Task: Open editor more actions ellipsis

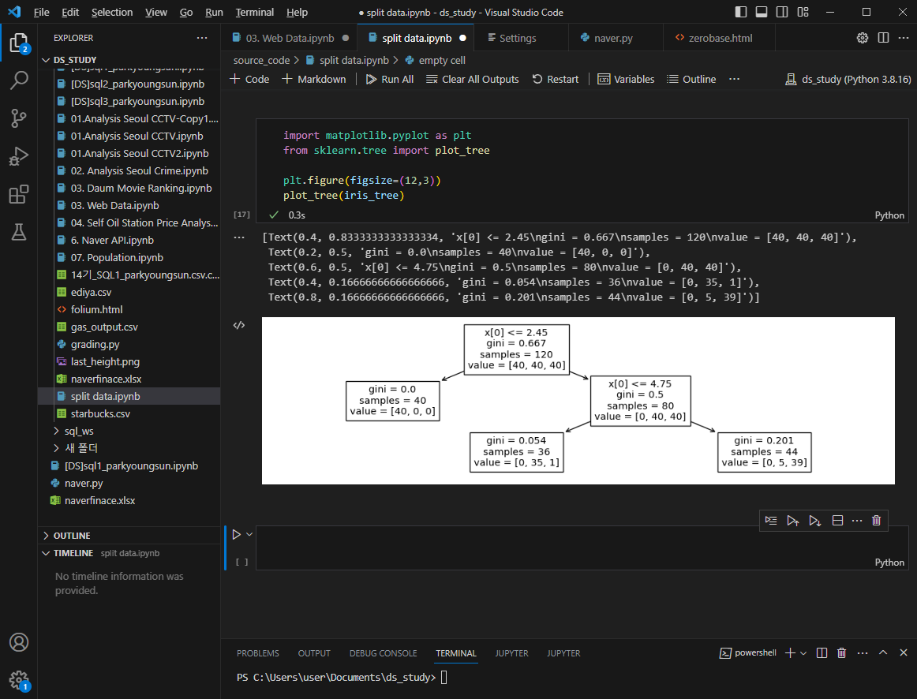Action: [904, 38]
